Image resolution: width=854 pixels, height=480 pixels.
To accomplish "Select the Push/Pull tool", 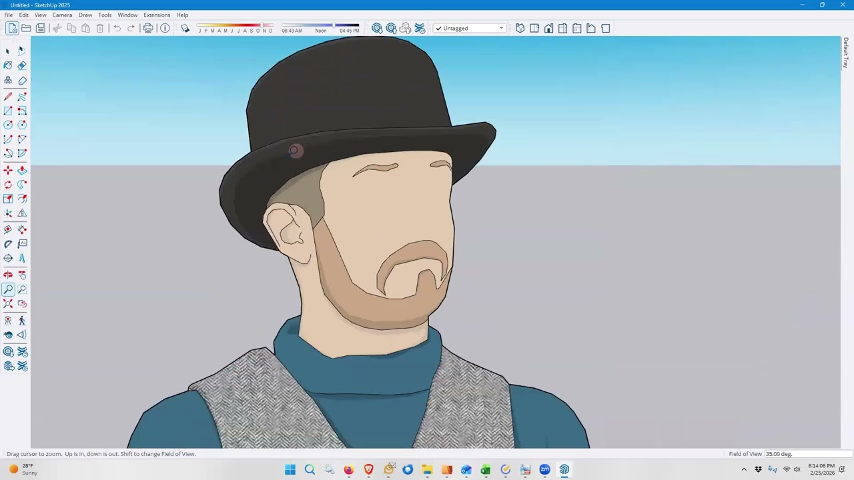I will pos(22,171).
